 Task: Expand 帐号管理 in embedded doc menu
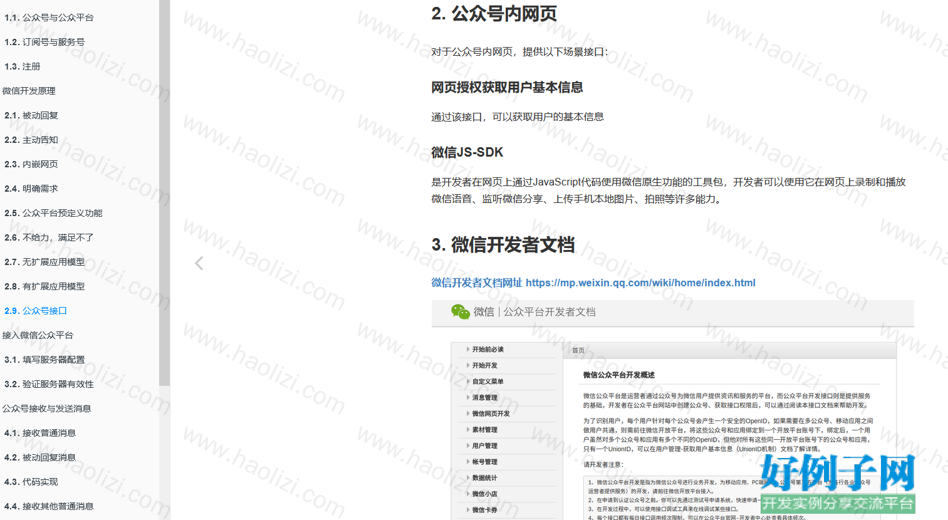tap(485, 462)
